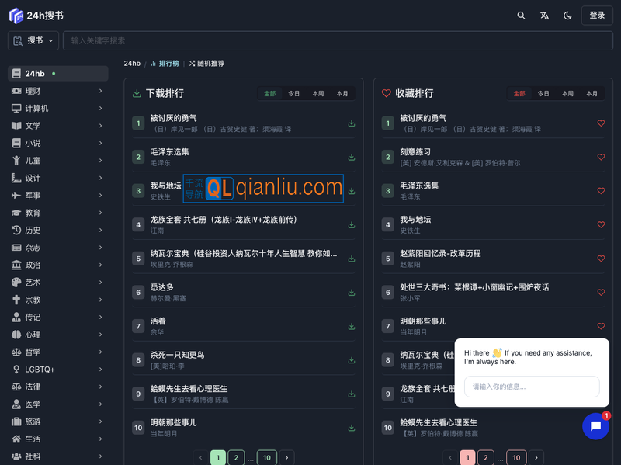Select the 今日 tab in 下载排行
This screenshot has width=621, height=465.
[x=293, y=92]
